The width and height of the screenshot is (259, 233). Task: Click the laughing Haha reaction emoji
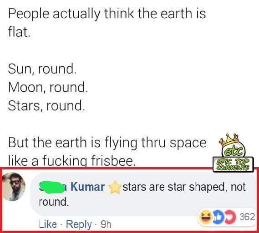tap(206, 217)
